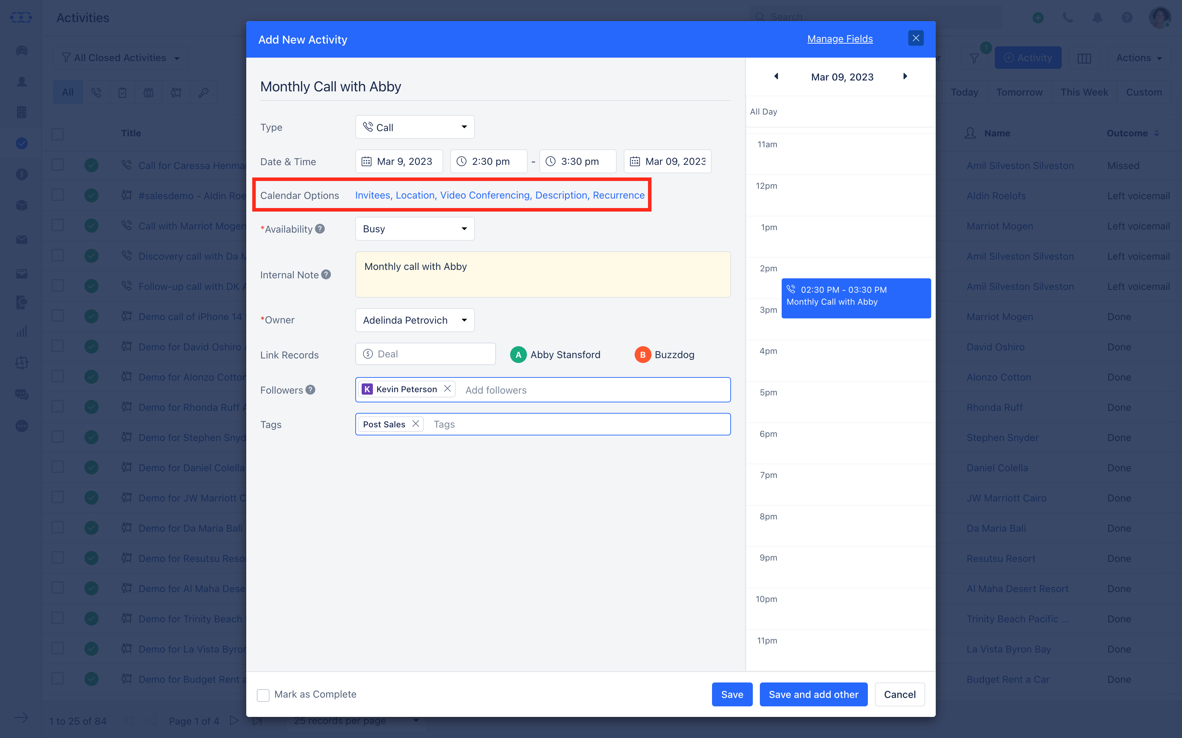Open the Type dropdown showing Call
1182x738 pixels.
pyautogui.click(x=415, y=127)
